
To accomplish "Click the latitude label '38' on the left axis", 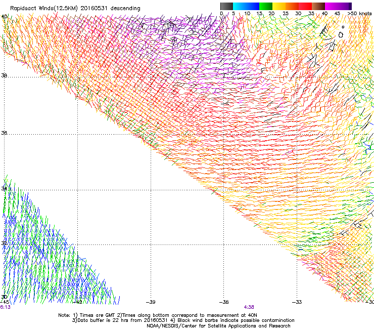I will pos(4,75).
